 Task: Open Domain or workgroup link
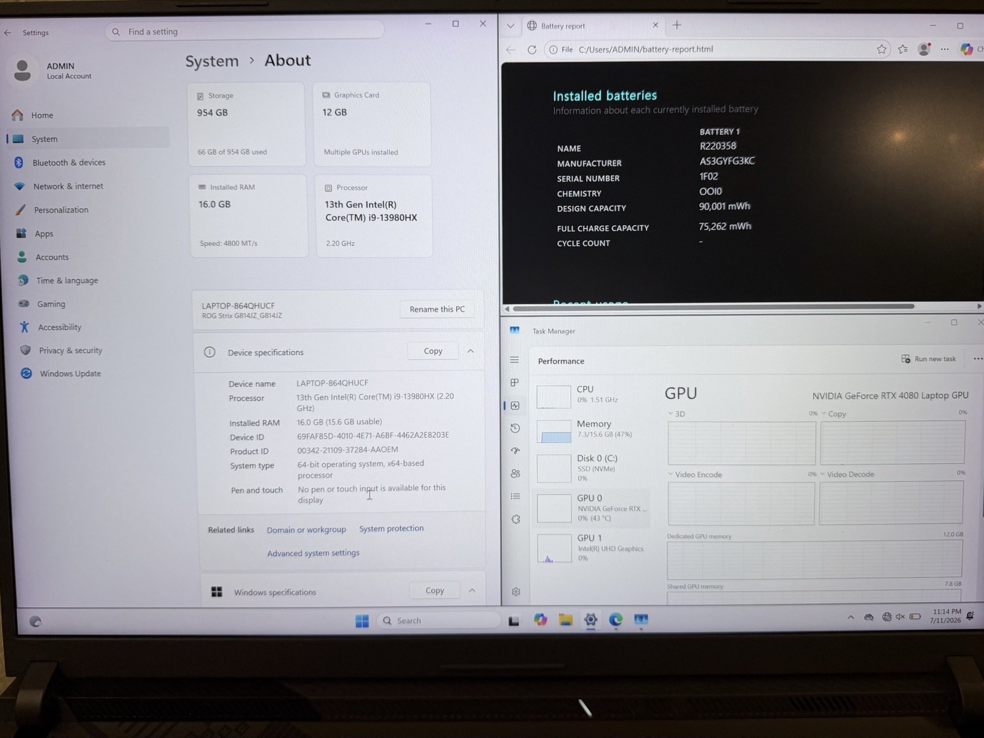click(x=306, y=530)
